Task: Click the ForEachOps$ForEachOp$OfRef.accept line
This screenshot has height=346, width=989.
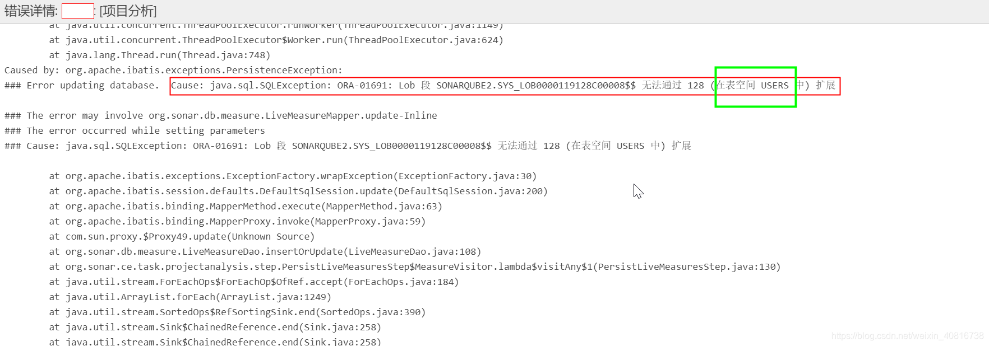Action: pyautogui.click(x=254, y=282)
